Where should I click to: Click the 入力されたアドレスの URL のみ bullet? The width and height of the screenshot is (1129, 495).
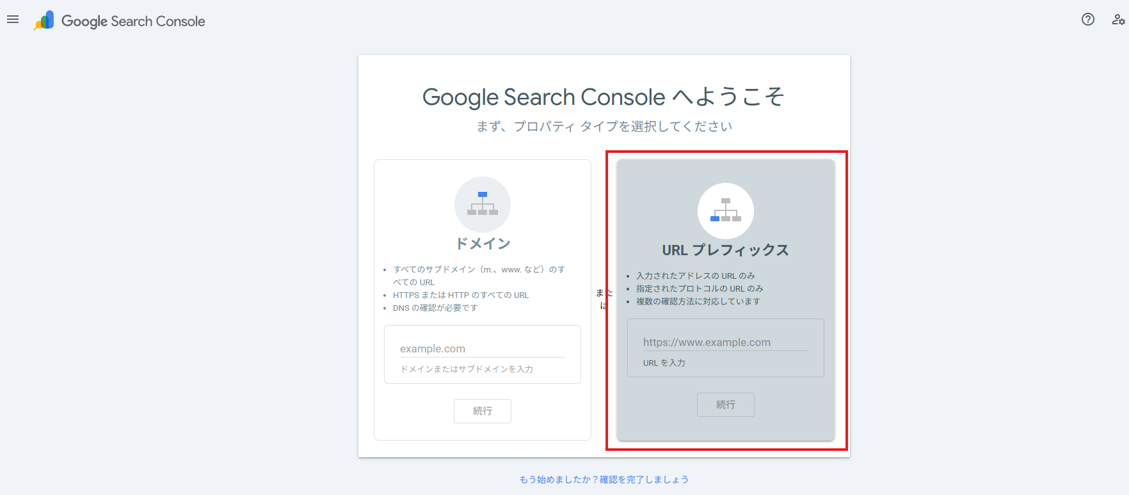[695, 276]
